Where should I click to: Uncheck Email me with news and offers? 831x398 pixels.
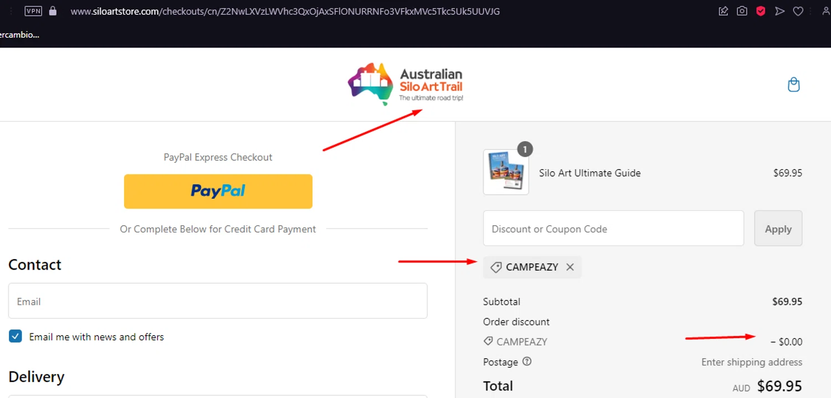click(x=16, y=336)
